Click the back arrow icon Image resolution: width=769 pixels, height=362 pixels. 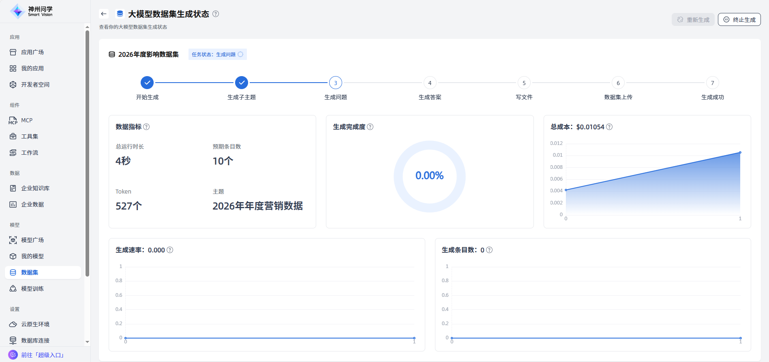click(104, 14)
